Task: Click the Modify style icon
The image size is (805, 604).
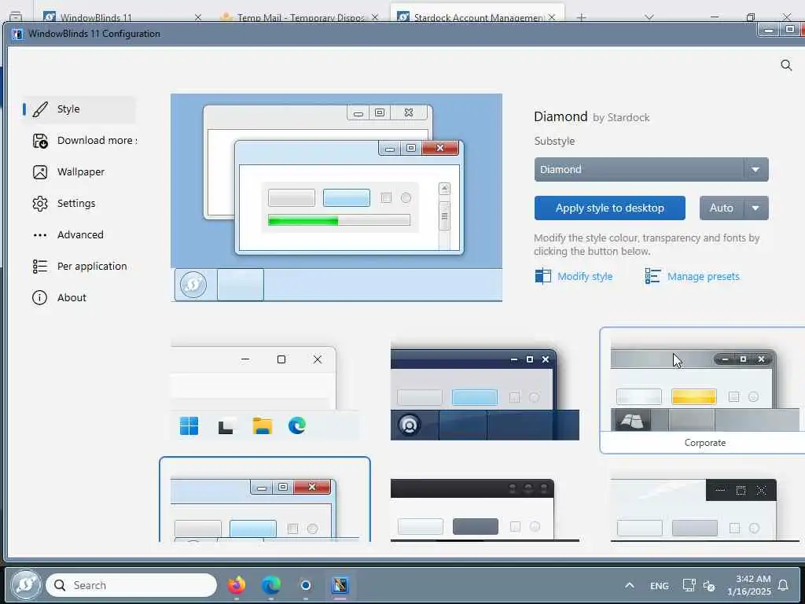Action: click(542, 276)
